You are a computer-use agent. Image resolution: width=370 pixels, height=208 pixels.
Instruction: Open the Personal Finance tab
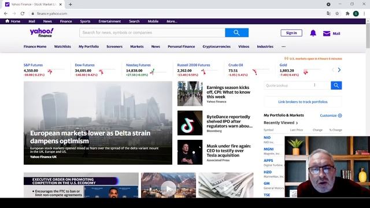point(181,46)
